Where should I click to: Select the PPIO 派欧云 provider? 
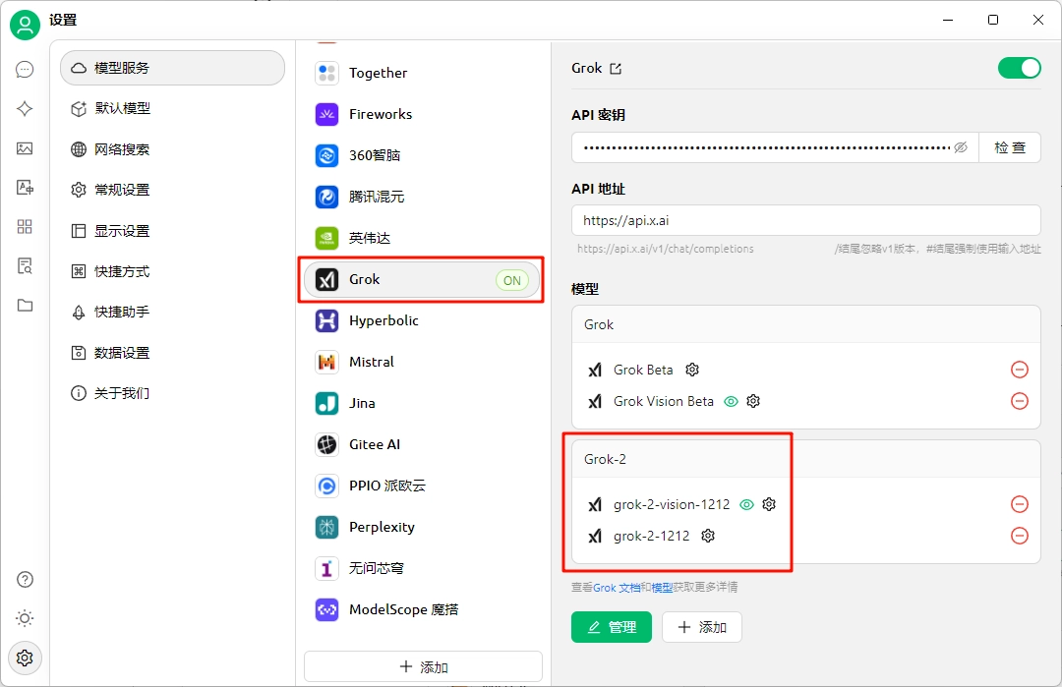click(423, 486)
